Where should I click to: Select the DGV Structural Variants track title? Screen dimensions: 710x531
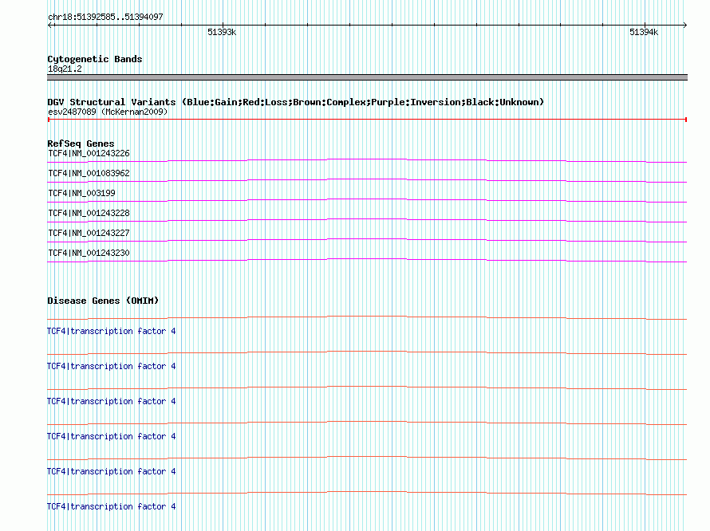pyautogui.click(x=296, y=102)
